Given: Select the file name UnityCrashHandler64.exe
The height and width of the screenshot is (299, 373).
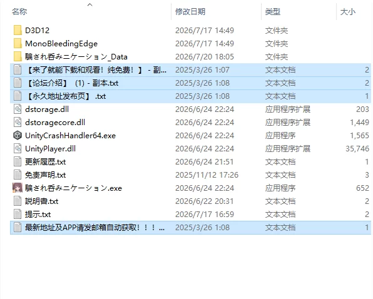Looking at the screenshot, I should tap(71, 136).
